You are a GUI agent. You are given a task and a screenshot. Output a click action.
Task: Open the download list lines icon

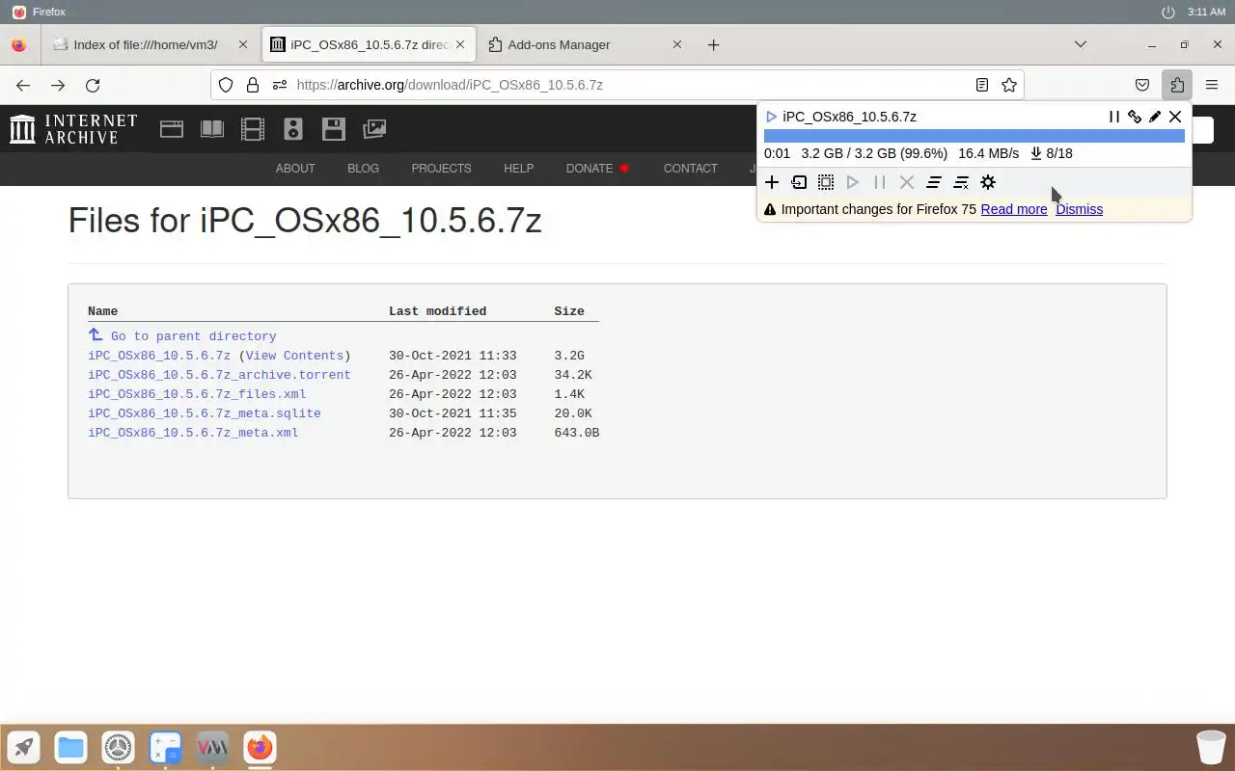(934, 182)
